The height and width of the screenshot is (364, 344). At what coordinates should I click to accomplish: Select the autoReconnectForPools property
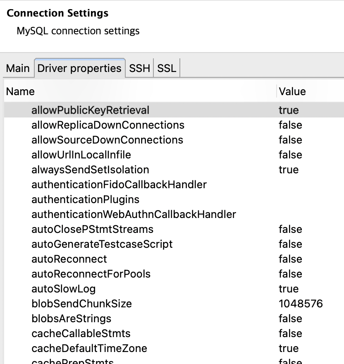(91, 274)
